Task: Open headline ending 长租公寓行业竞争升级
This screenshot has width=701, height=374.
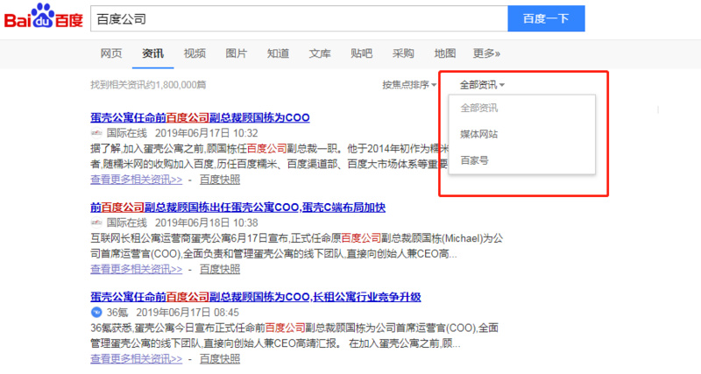Action: [256, 297]
